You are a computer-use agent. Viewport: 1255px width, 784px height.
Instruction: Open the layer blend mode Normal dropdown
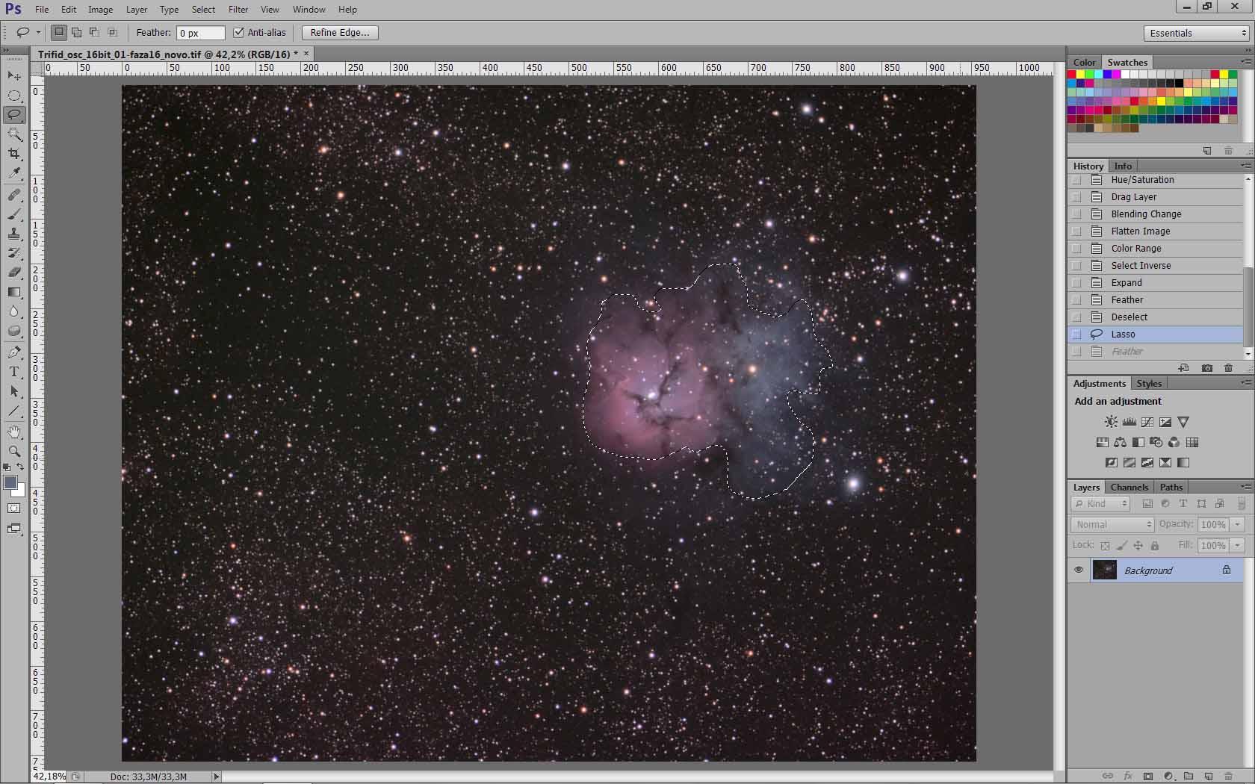pos(1112,525)
